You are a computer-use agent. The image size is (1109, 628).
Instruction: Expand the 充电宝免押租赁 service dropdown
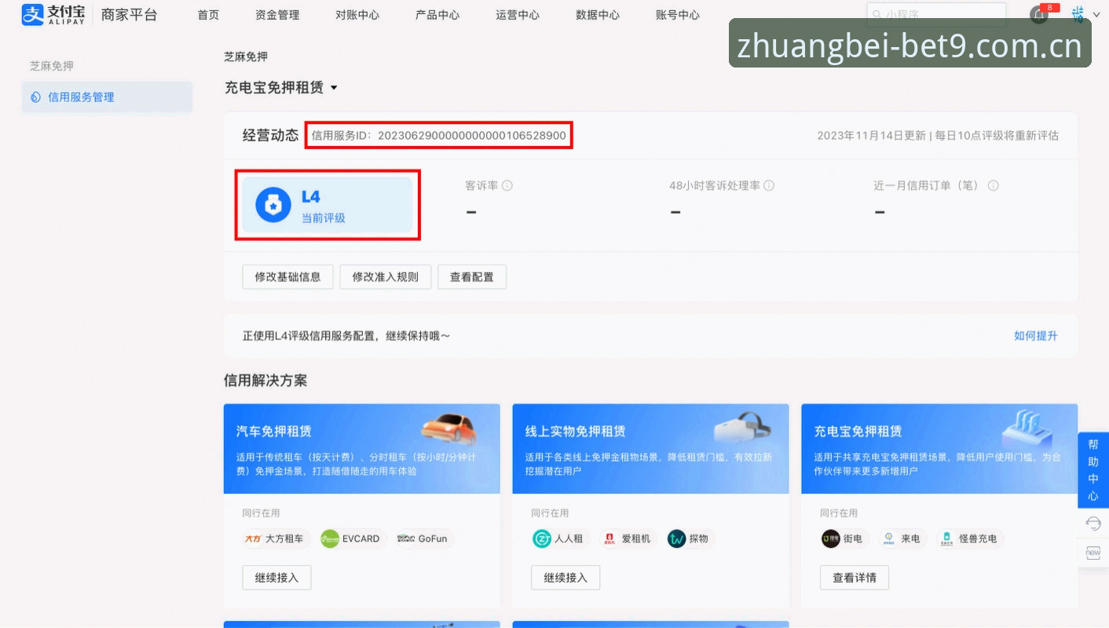point(334,88)
